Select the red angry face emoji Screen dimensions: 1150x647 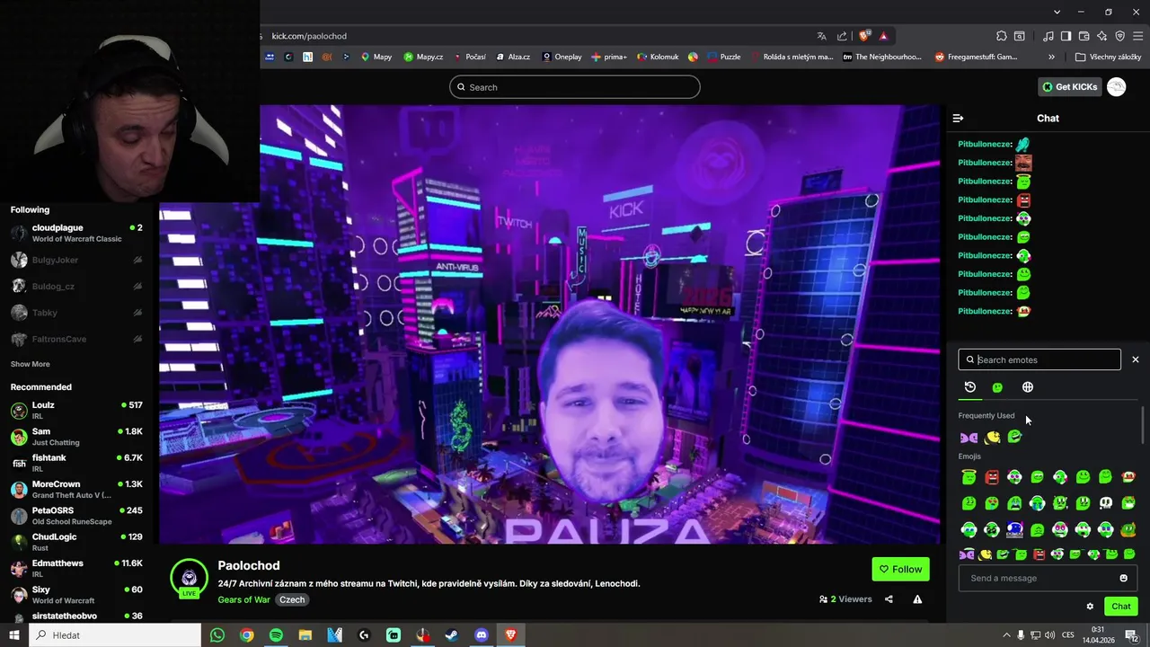(x=992, y=477)
